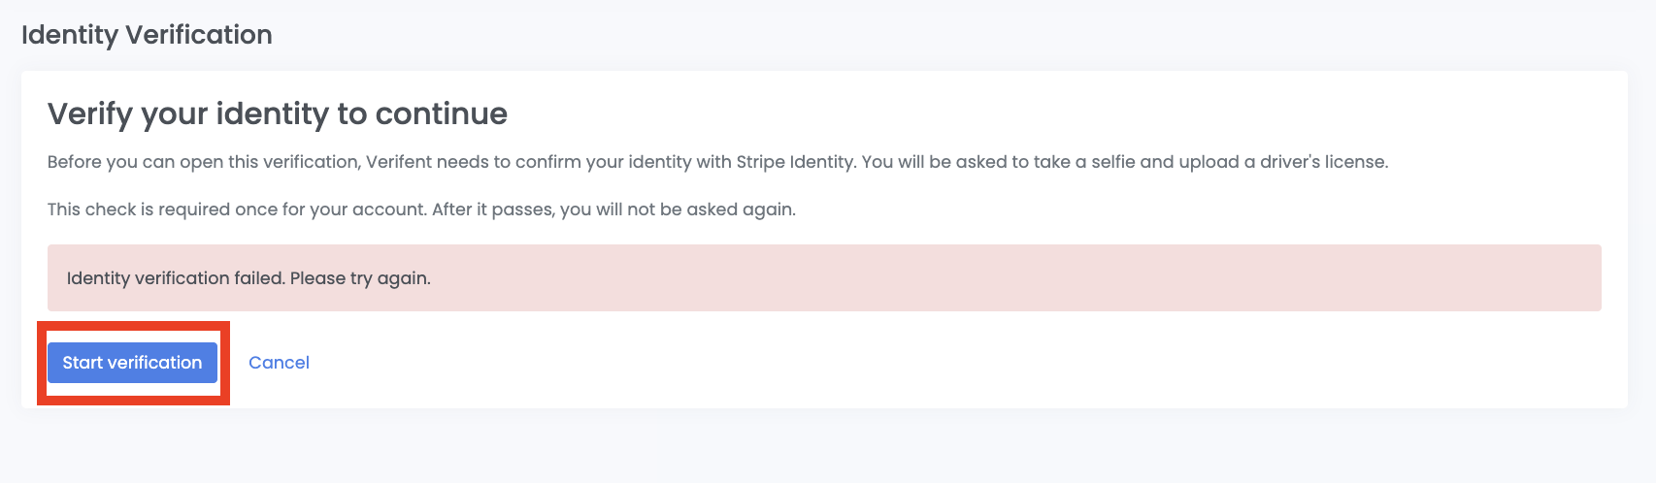Click the 'Identity verification failed' error banner
The height and width of the screenshot is (483, 1656).
(824, 278)
